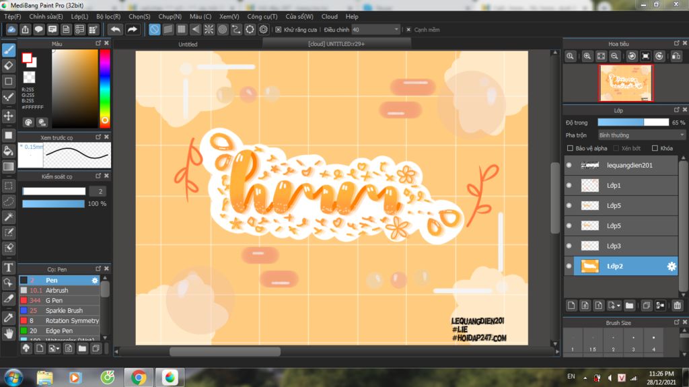Viewport: 689px width, 387px height.
Task: Select the Hand tool
Action: click(9, 334)
